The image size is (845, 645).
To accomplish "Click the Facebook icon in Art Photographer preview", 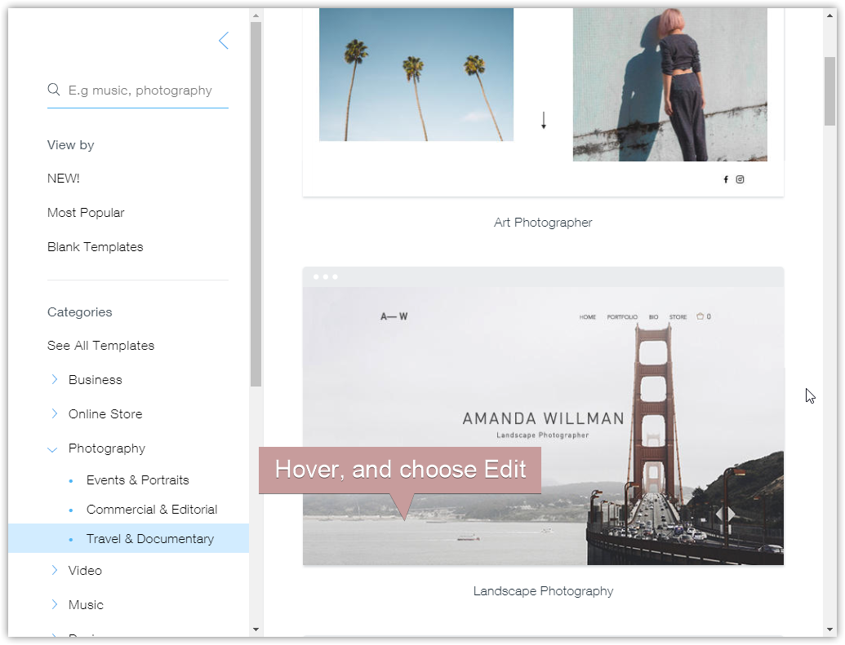I will pyautogui.click(x=726, y=179).
